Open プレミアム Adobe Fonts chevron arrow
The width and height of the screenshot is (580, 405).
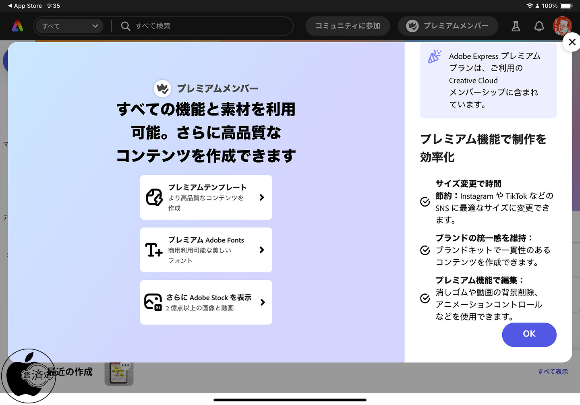(262, 250)
